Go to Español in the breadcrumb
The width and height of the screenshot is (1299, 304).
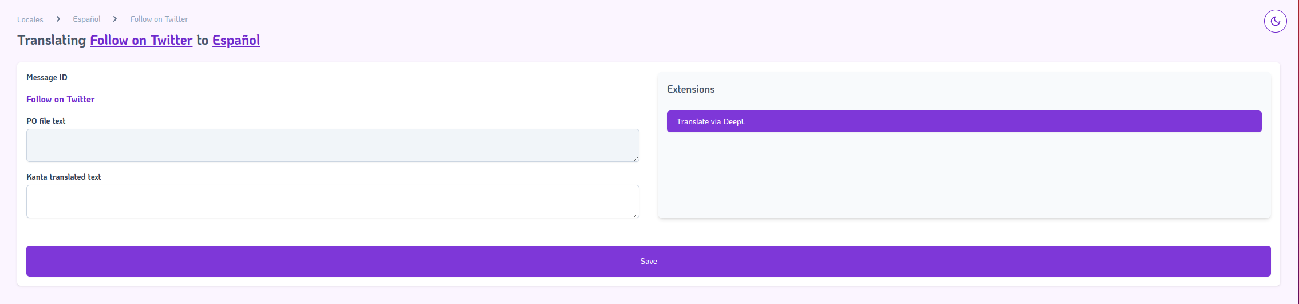(86, 19)
